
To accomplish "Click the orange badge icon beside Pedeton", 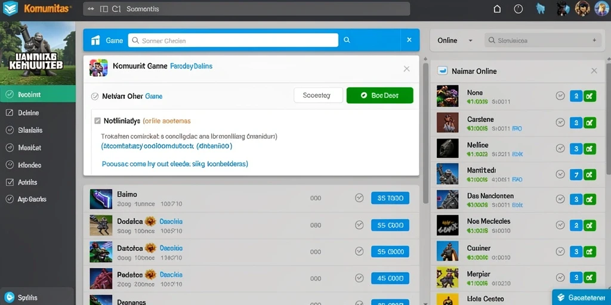I will (x=151, y=275).
